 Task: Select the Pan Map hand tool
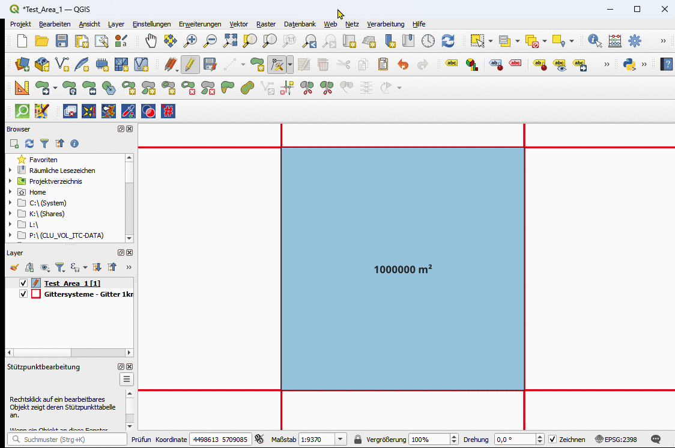(x=151, y=41)
